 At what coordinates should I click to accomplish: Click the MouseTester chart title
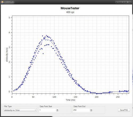(x=70, y=8)
